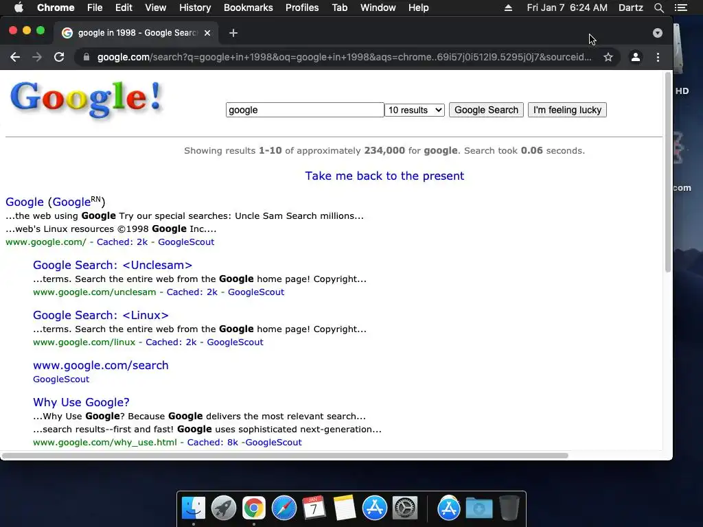Viewport: 703px width, 527px height.
Task: Open Launchpad from the Dock
Action: click(x=224, y=508)
